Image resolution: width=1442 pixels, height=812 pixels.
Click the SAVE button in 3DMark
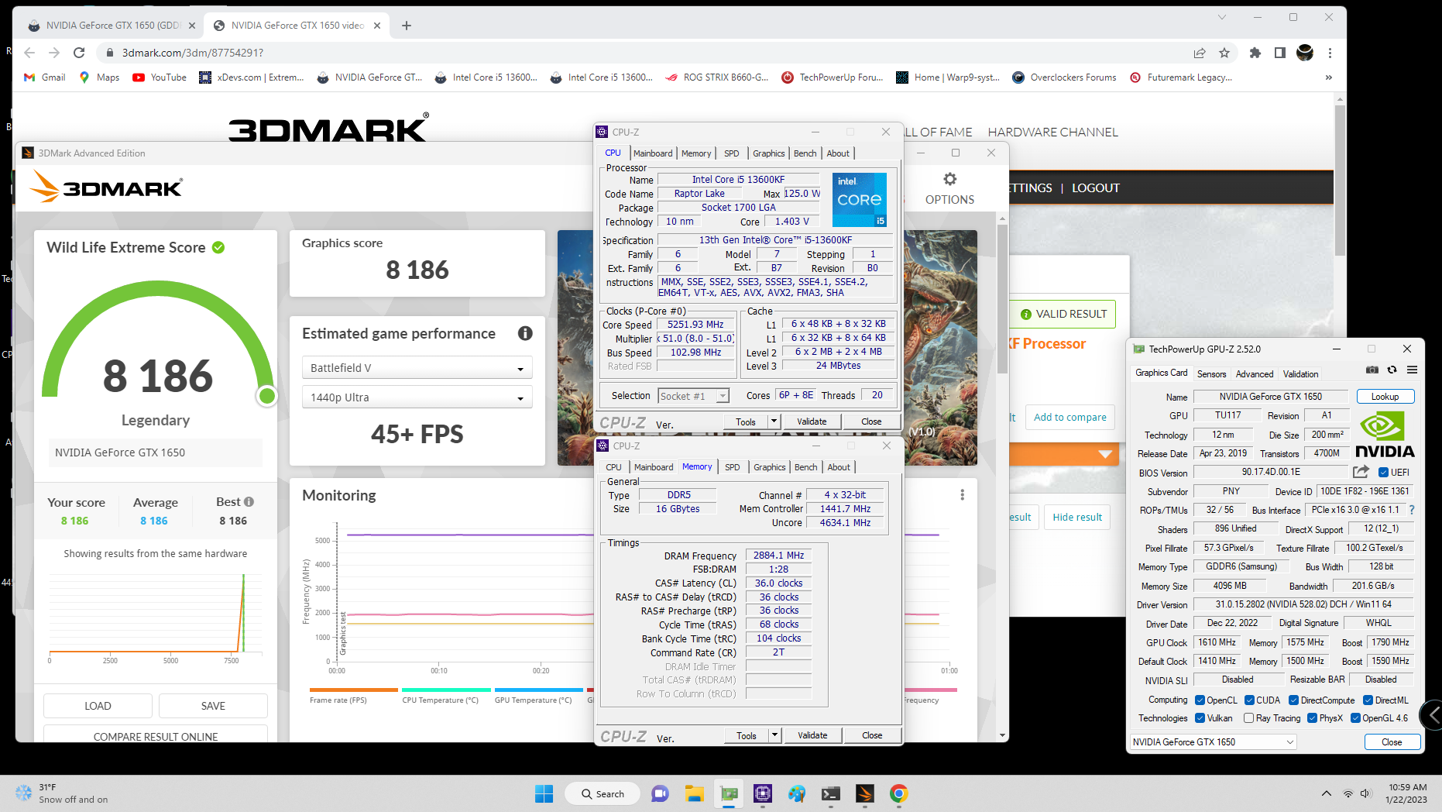click(213, 706)
